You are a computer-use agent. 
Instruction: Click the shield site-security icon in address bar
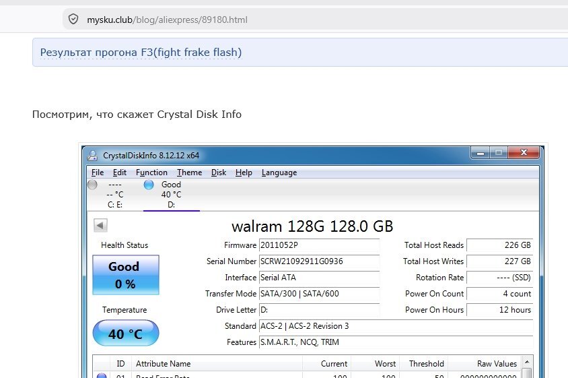[73, 20]
